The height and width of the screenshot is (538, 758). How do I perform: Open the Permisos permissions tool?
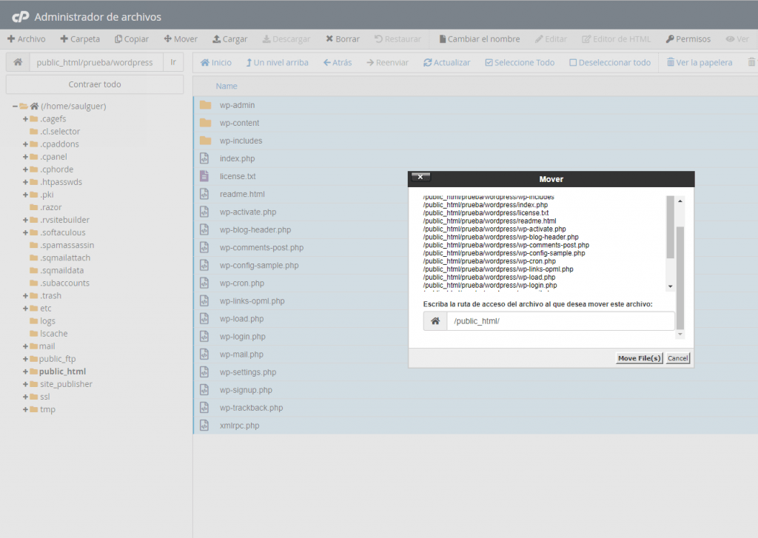point(688,38)
